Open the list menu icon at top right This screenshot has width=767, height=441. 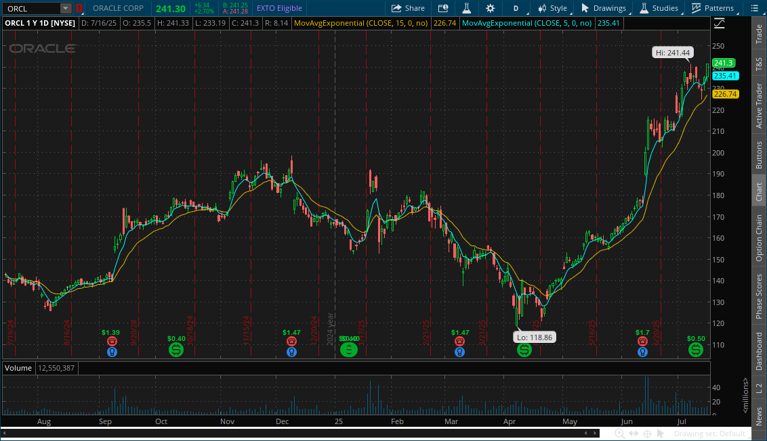(x=755, y=8)
